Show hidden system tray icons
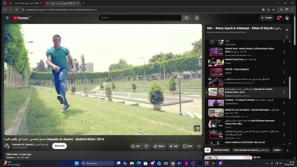Viewport: 297px width, 167px height. [267, 163]
